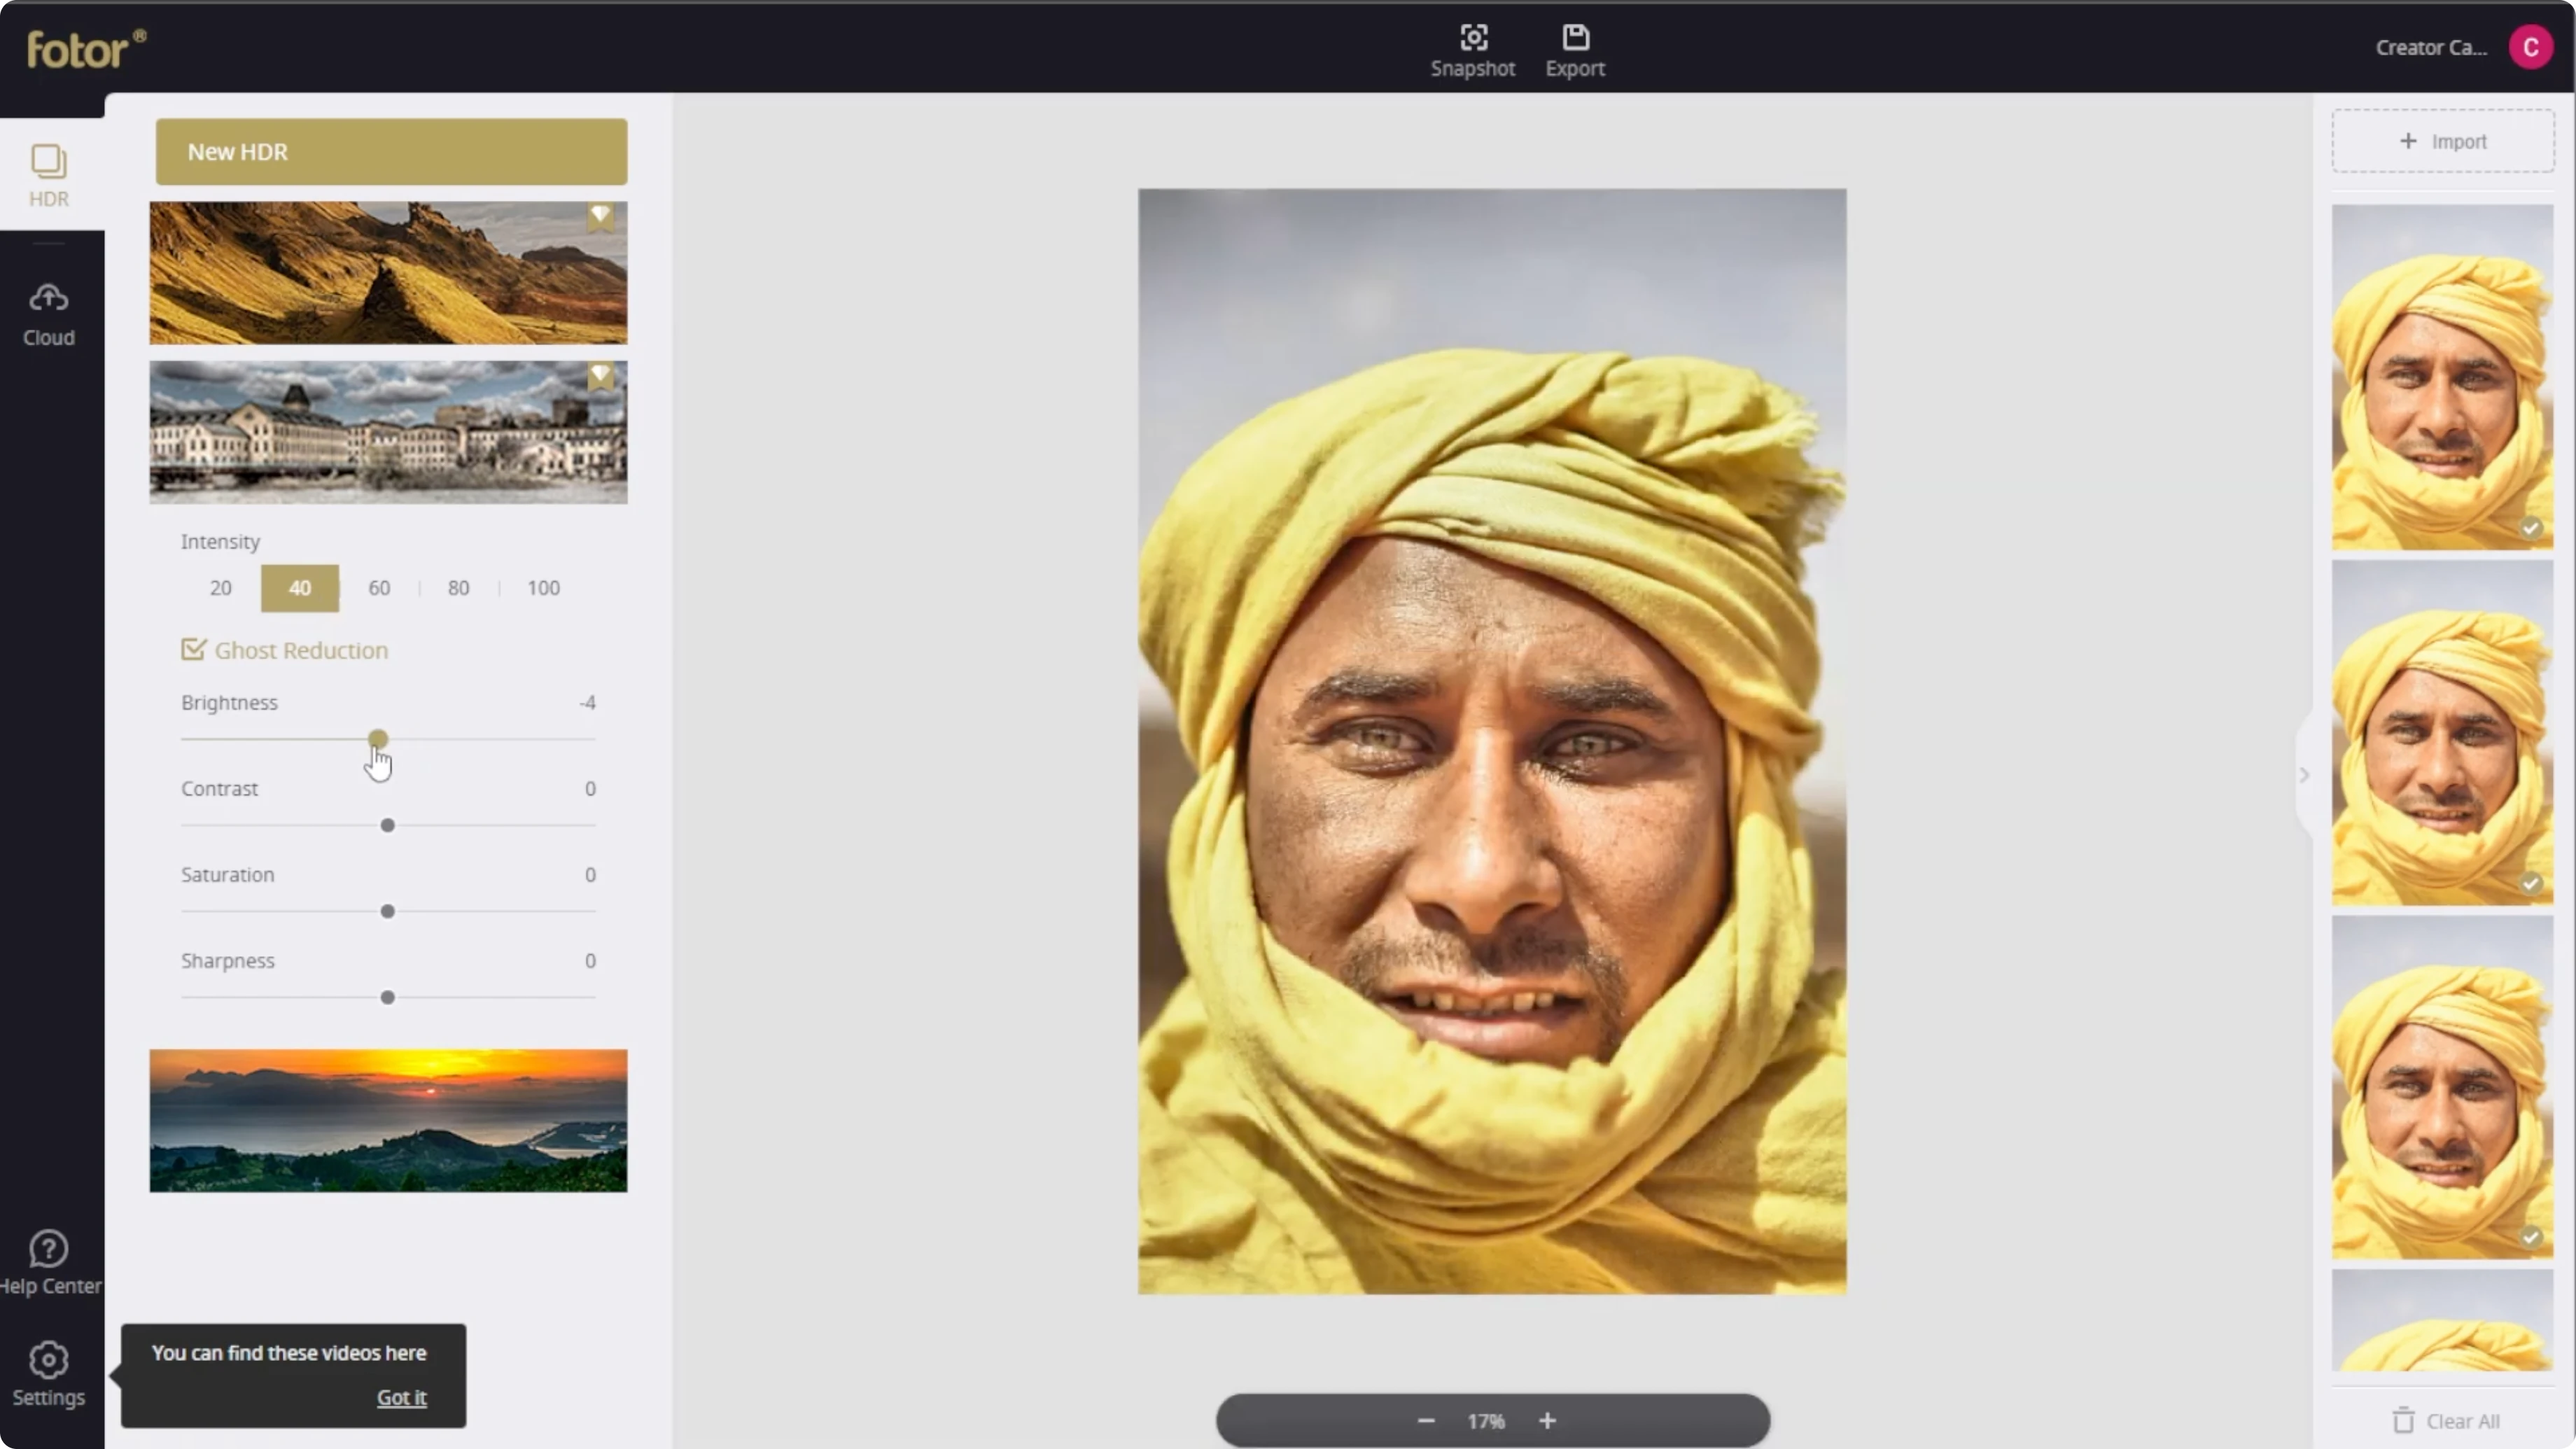This screenshot has width=2576, height=1449.
Task: Toggle Ghost Reduction checkbox
Action: [x=193, y=650]
